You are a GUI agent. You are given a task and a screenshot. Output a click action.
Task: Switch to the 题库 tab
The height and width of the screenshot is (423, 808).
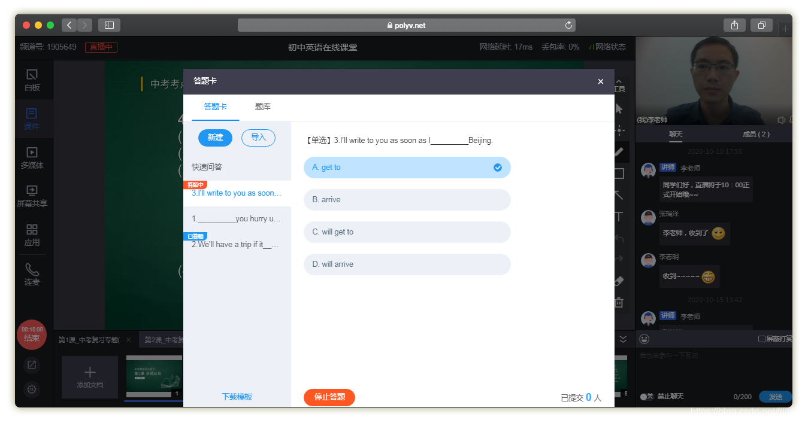[x=263, y=106]
